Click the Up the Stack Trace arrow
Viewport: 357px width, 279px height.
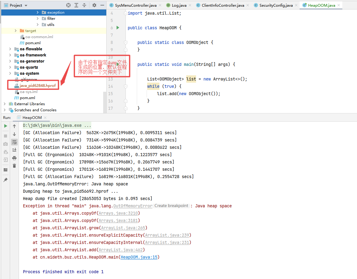[x=14, y=126]
